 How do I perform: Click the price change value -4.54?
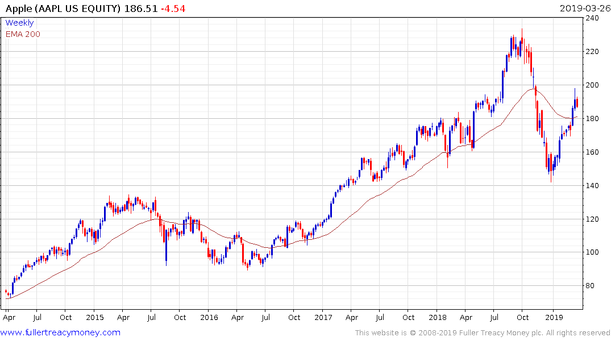pos(173,9)
